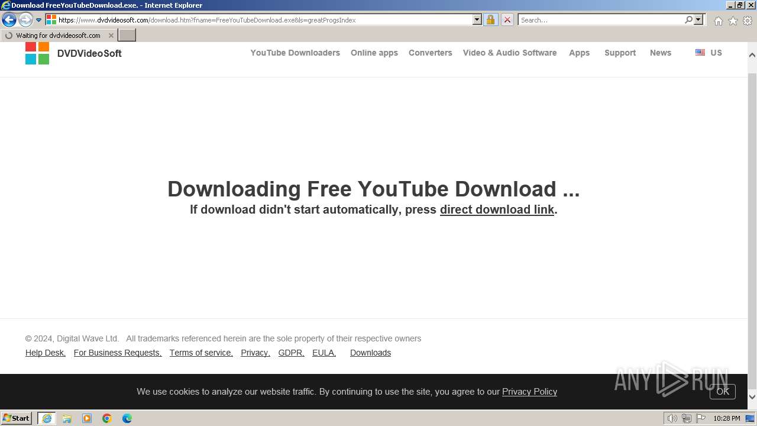Stop loading with the red X button
This screenshot has height=426, width=757.
(x=507, y=20)
